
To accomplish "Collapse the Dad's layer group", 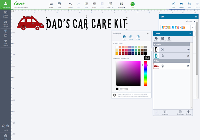I will [155, 44].
